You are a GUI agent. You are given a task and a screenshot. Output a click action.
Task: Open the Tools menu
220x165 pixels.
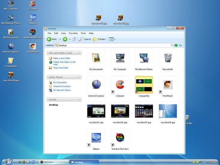pyautogui.click(x=83, y=33)
